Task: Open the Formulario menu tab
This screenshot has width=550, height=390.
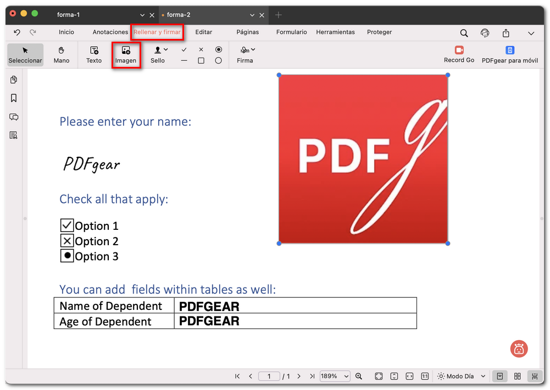Action: (292, 32)
